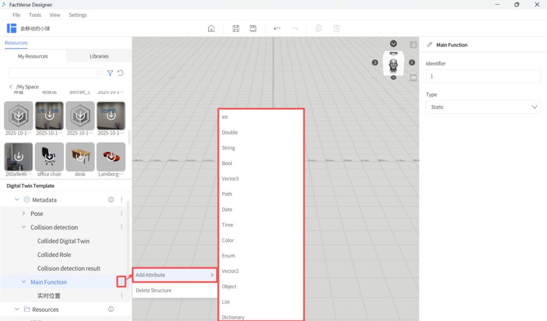547x321 pixels.
Task: Click the grid view icon below the navigation cube
Action: [413, 78]
